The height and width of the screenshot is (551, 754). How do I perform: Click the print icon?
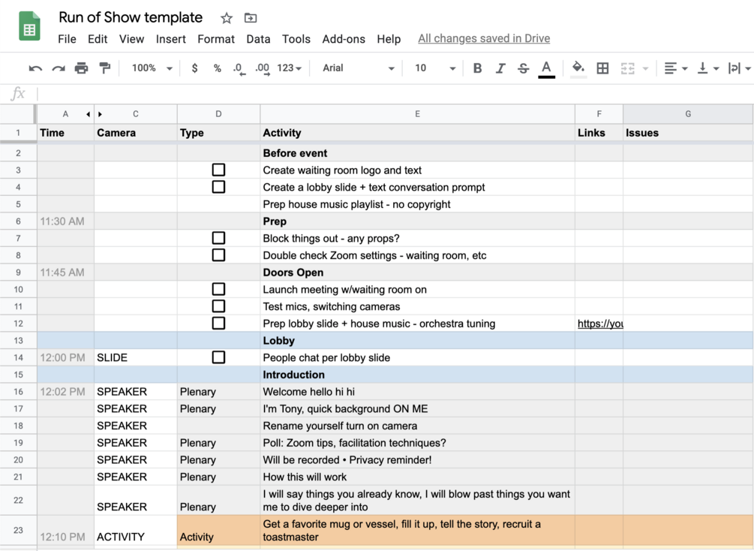tap(81, 68)
